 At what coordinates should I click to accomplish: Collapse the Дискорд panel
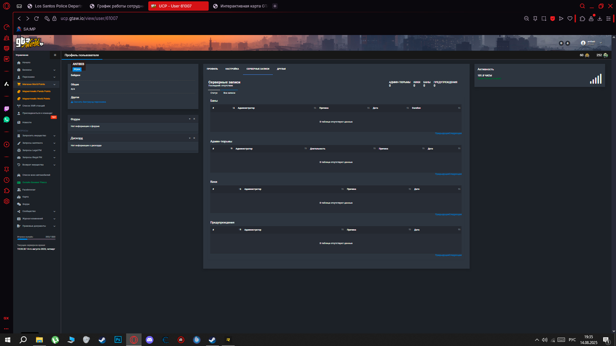(190, 138)
